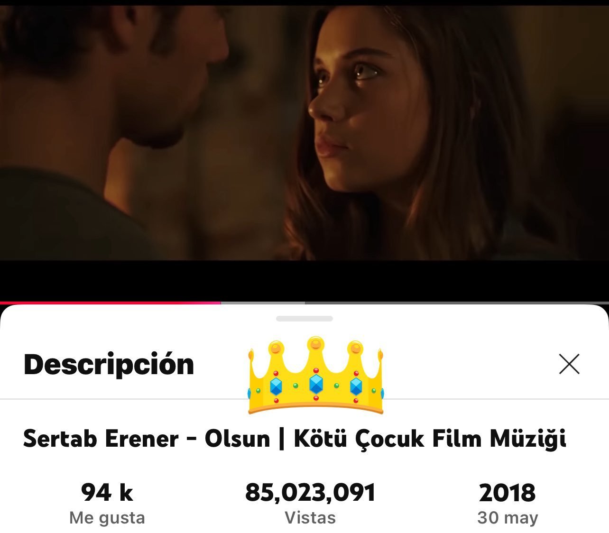Tap the video frame to show controls
This screenshot has height=533, width=609.
pos(304,133)
